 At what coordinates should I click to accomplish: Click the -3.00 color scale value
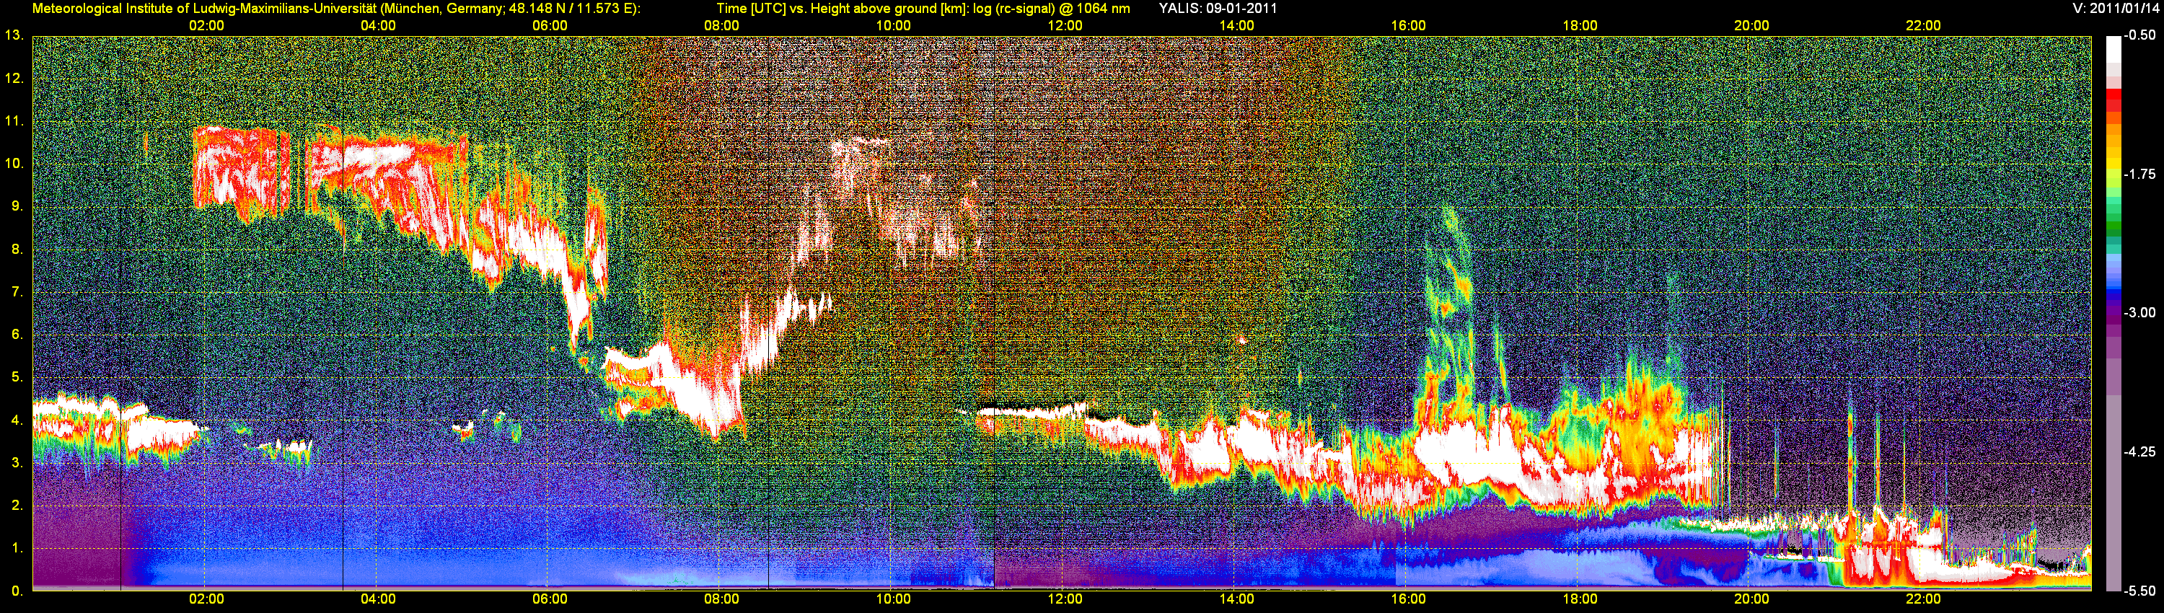(2139, 313)
